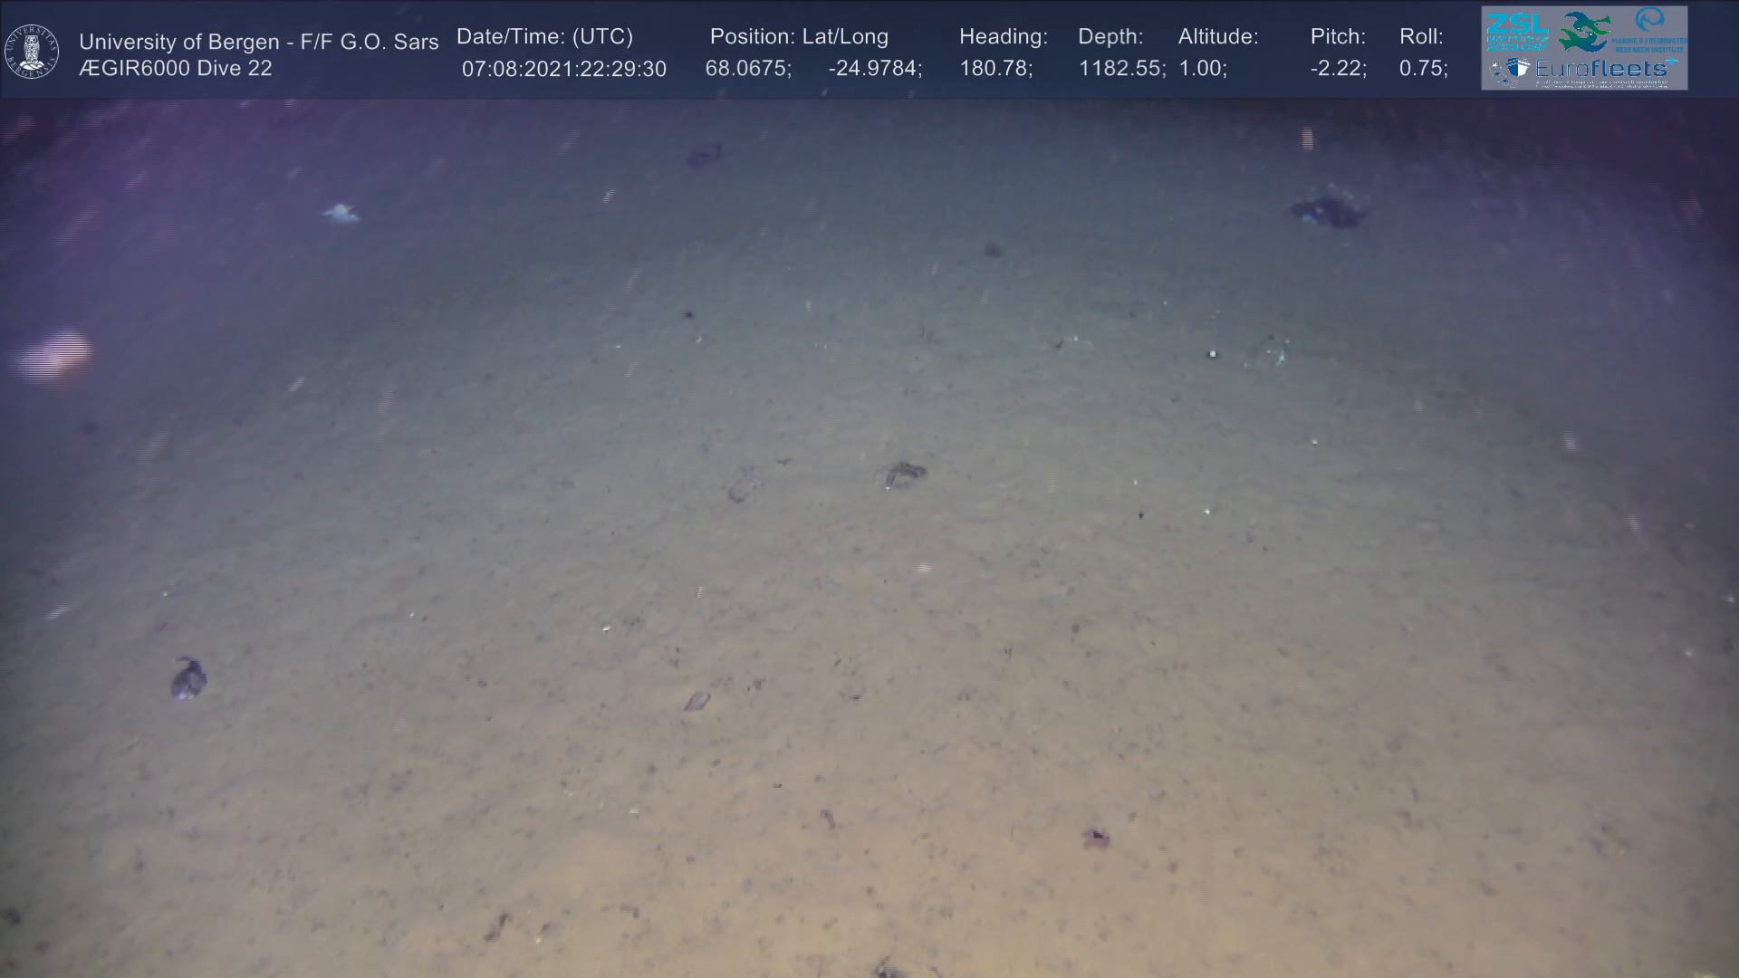
Task: Click the Depth value 1182.55
Action: tap(1120, 69)
